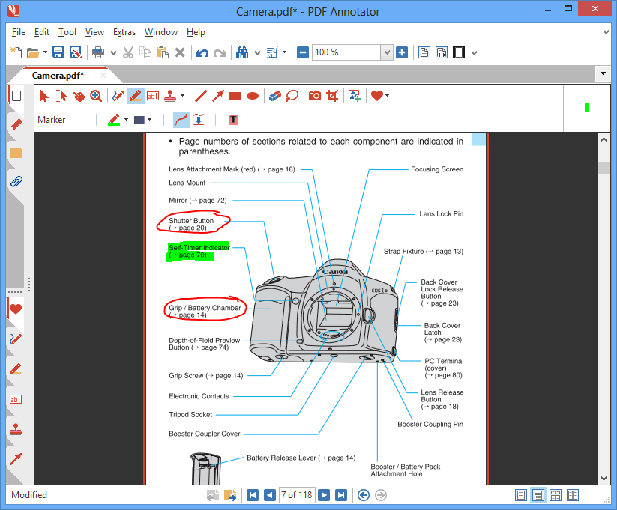Screen dimensions: 617x510
Task: Select the Line drawing tool
Action: (201, 96)
